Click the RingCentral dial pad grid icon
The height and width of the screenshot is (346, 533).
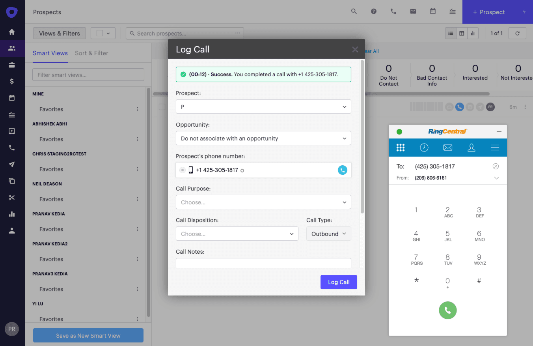[x=401, y=148]
